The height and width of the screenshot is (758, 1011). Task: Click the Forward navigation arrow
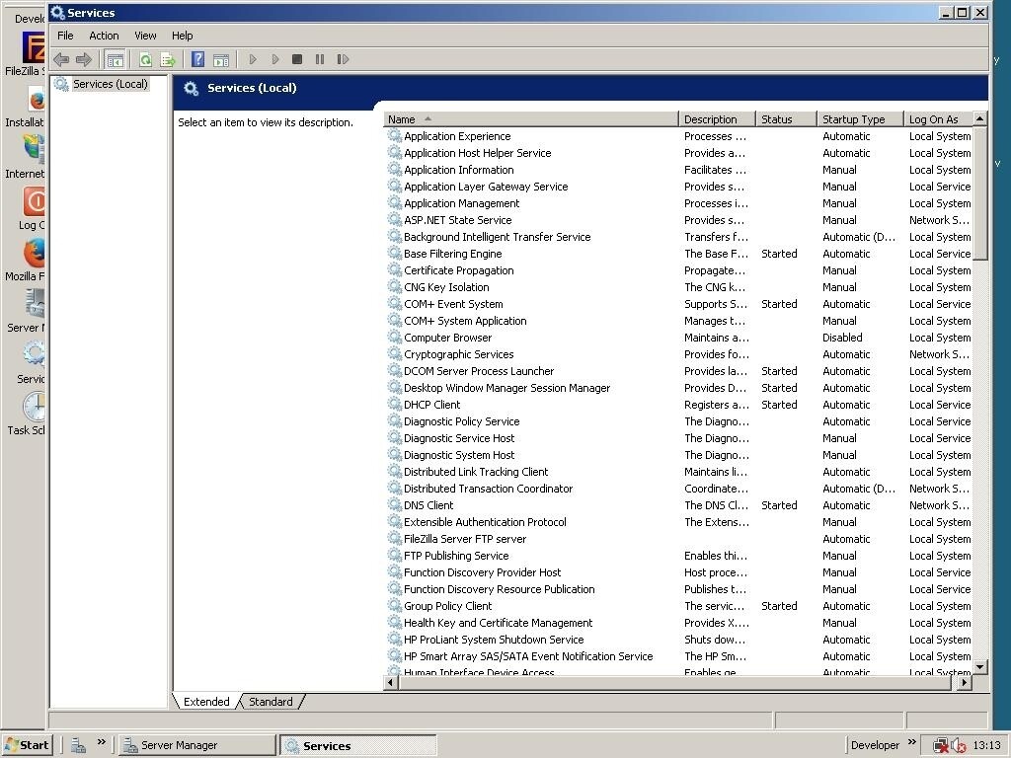pos(83,59)
